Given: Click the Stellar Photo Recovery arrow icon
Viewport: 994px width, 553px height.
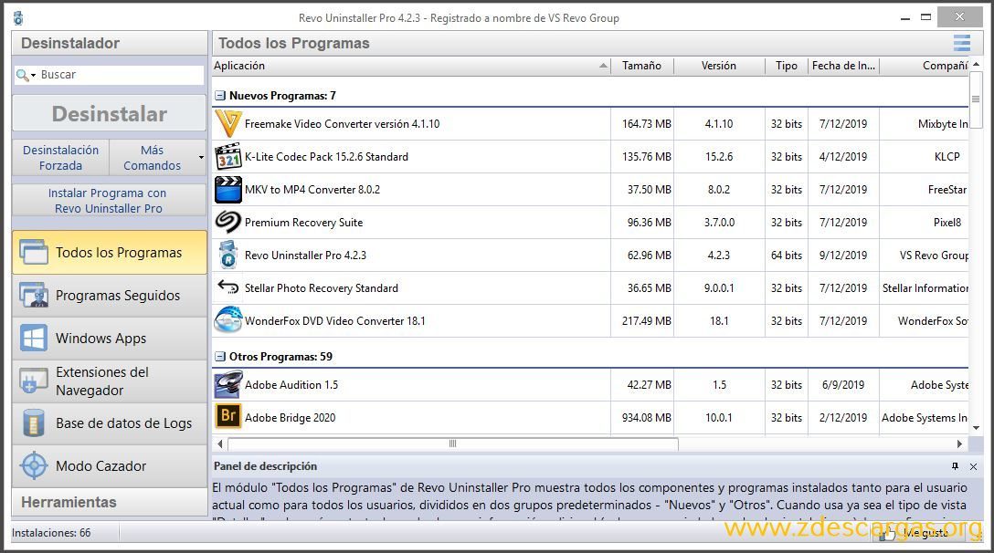Looking at the screenshot, I should coord(228,287).
